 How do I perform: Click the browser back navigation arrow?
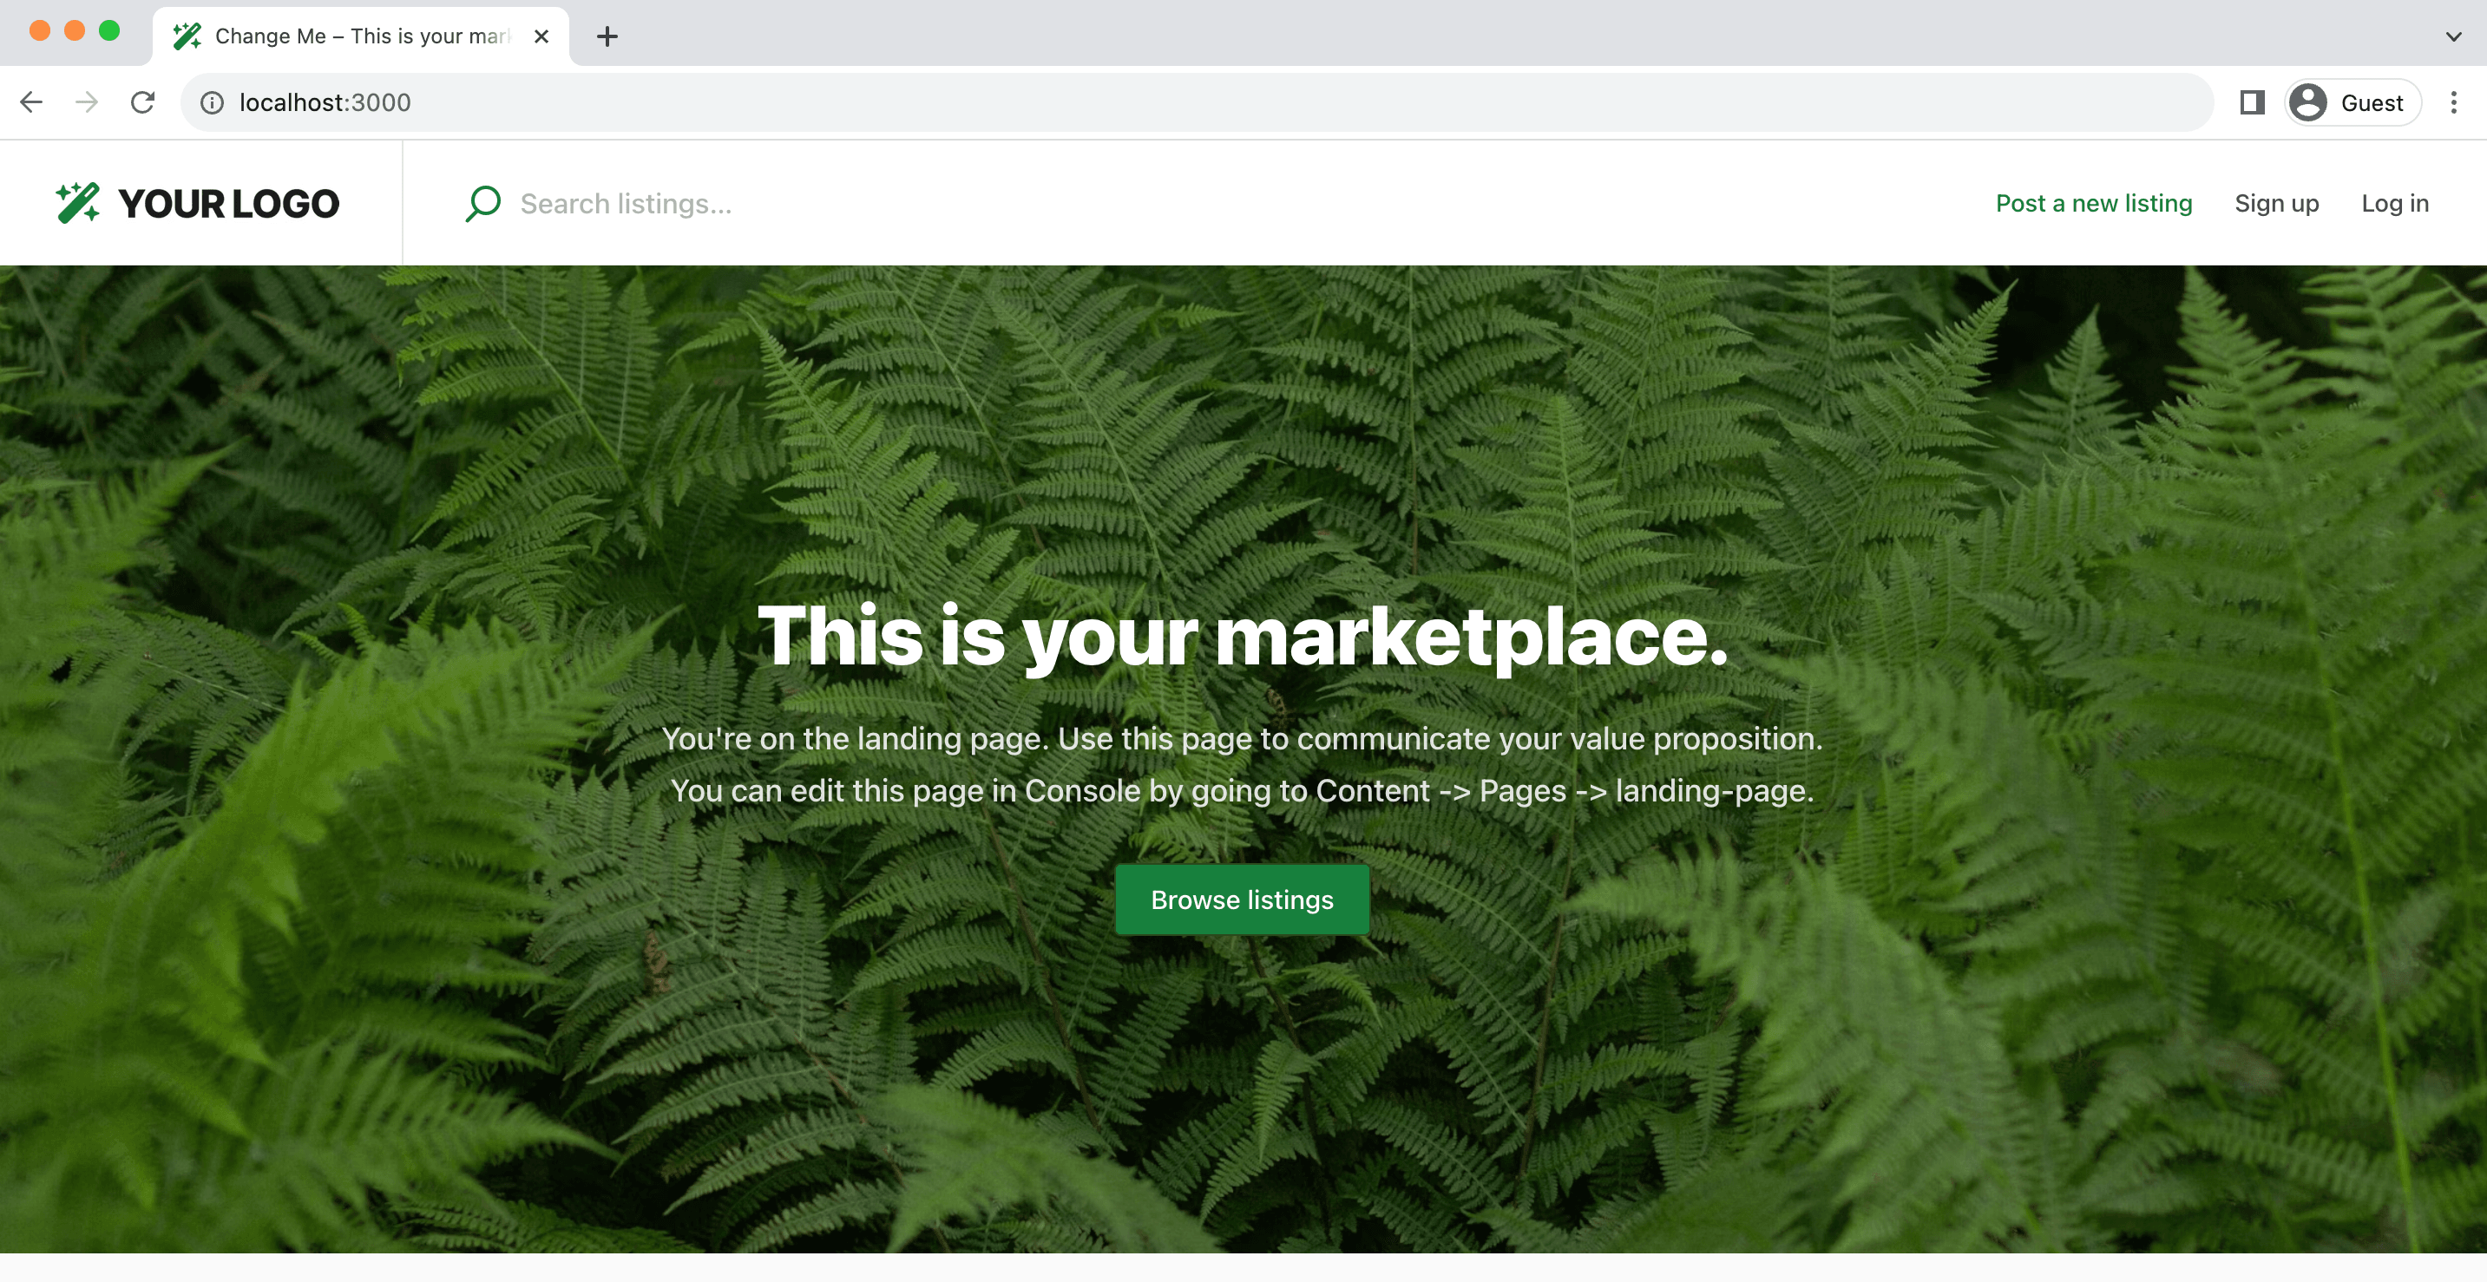pos(31,103)
